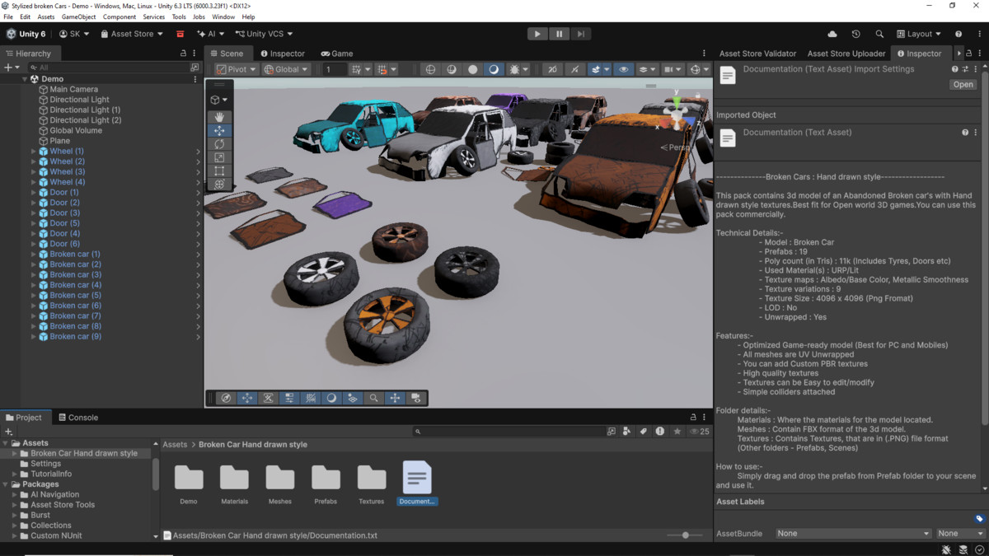Switch to the Asset Store Validator tab
The image size is (989, 556).
click(x=757, y=54)
